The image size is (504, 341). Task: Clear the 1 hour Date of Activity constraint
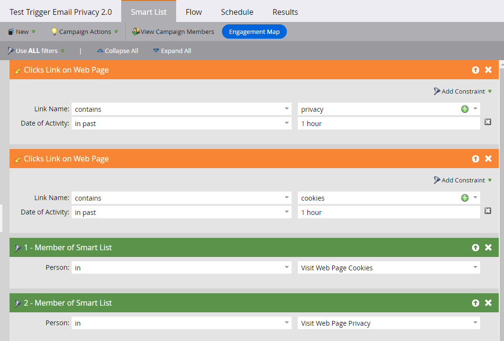point(488,122)
